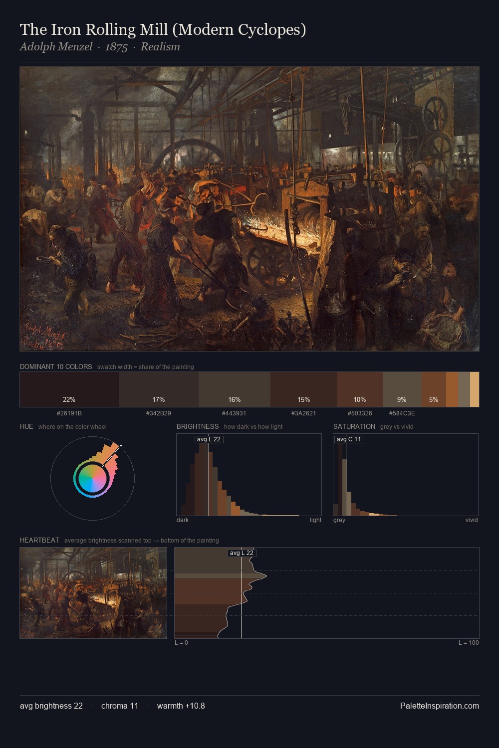This screenshot has width=499, height=748.
Task: Select the 10% brown color swatch
Action: 360,389
